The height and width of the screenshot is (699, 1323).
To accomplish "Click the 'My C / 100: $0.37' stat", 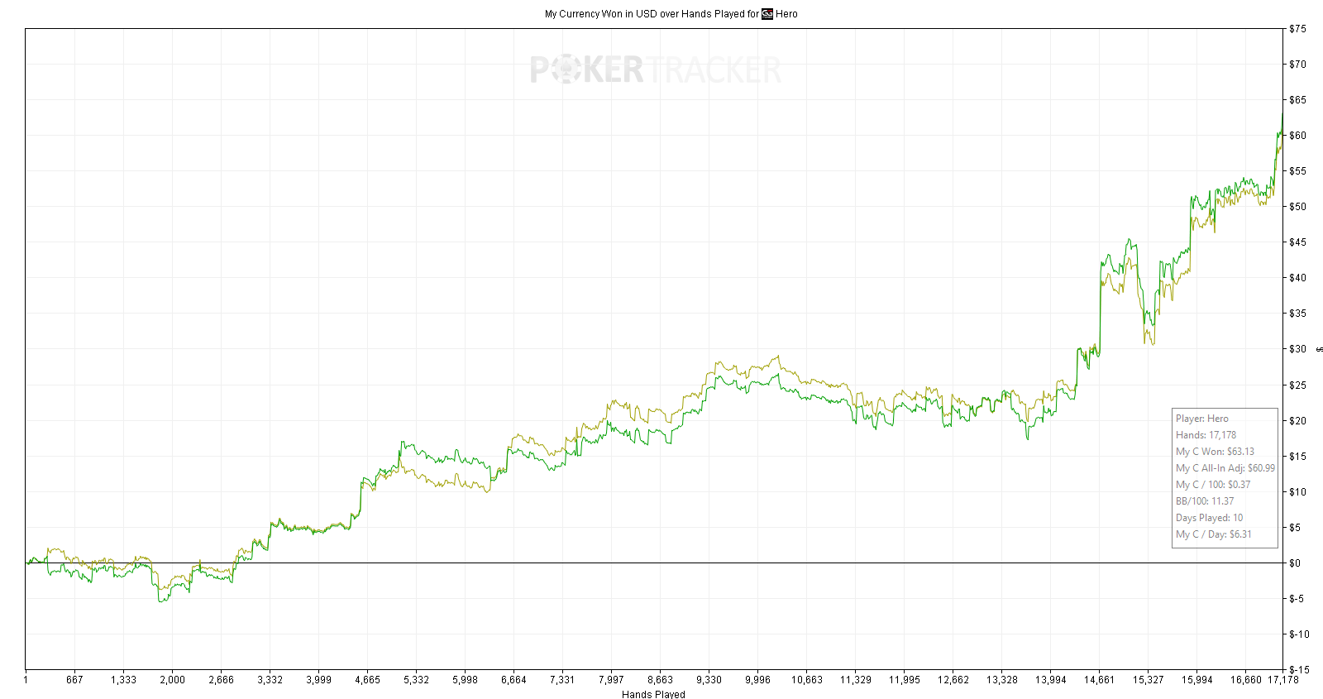I will click(1213, 485).
